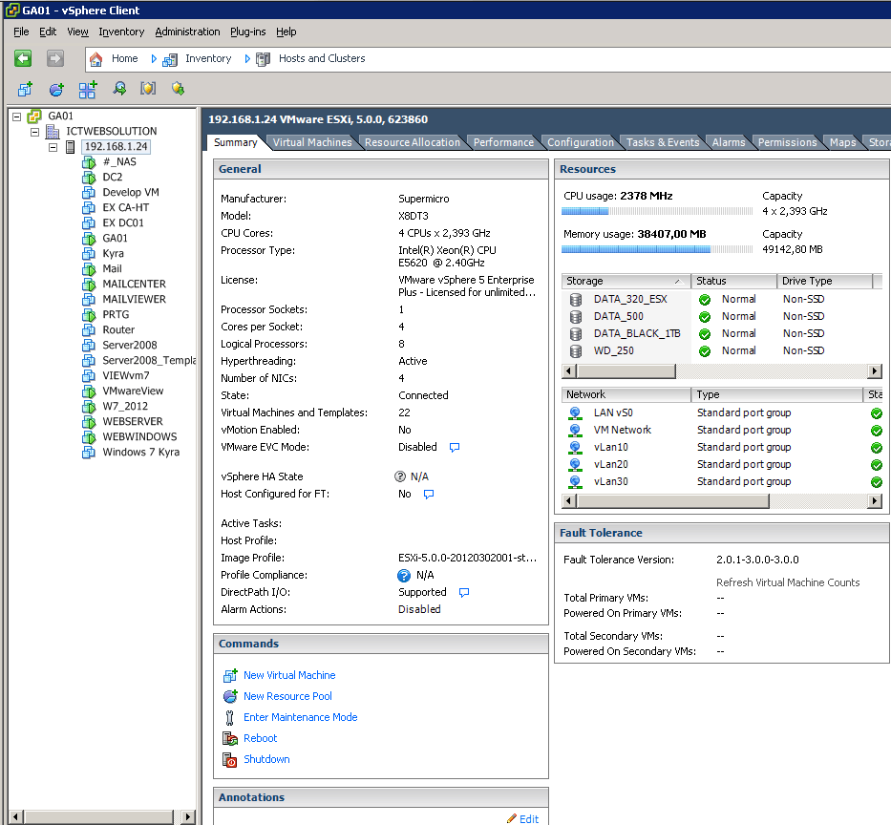Click the ICTWEBSOLUTION datacenter icon
The height and width of the screenshot is (825, 891).
(53, 131)
